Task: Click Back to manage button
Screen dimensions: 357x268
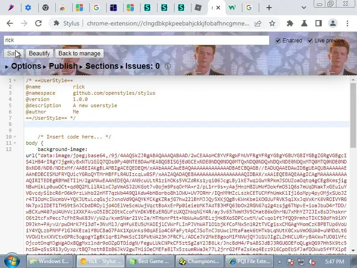Action: coord(79,53)
